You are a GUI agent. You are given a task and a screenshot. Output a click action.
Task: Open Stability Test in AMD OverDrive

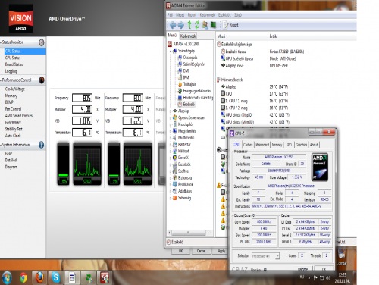[14, 129]
